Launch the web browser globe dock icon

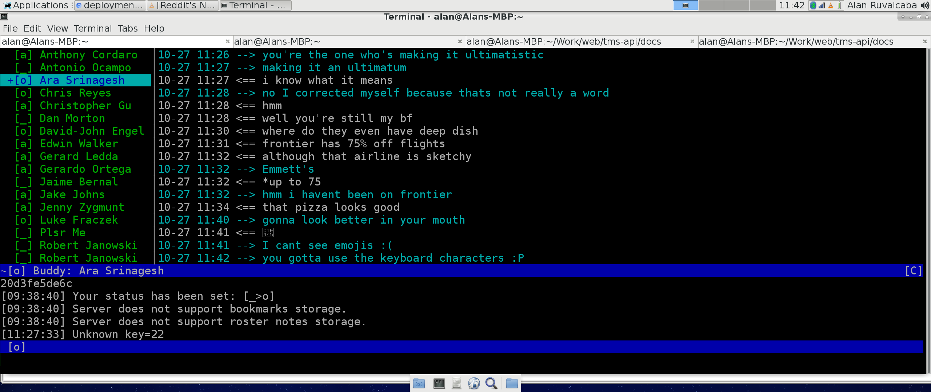pos(474,383)
